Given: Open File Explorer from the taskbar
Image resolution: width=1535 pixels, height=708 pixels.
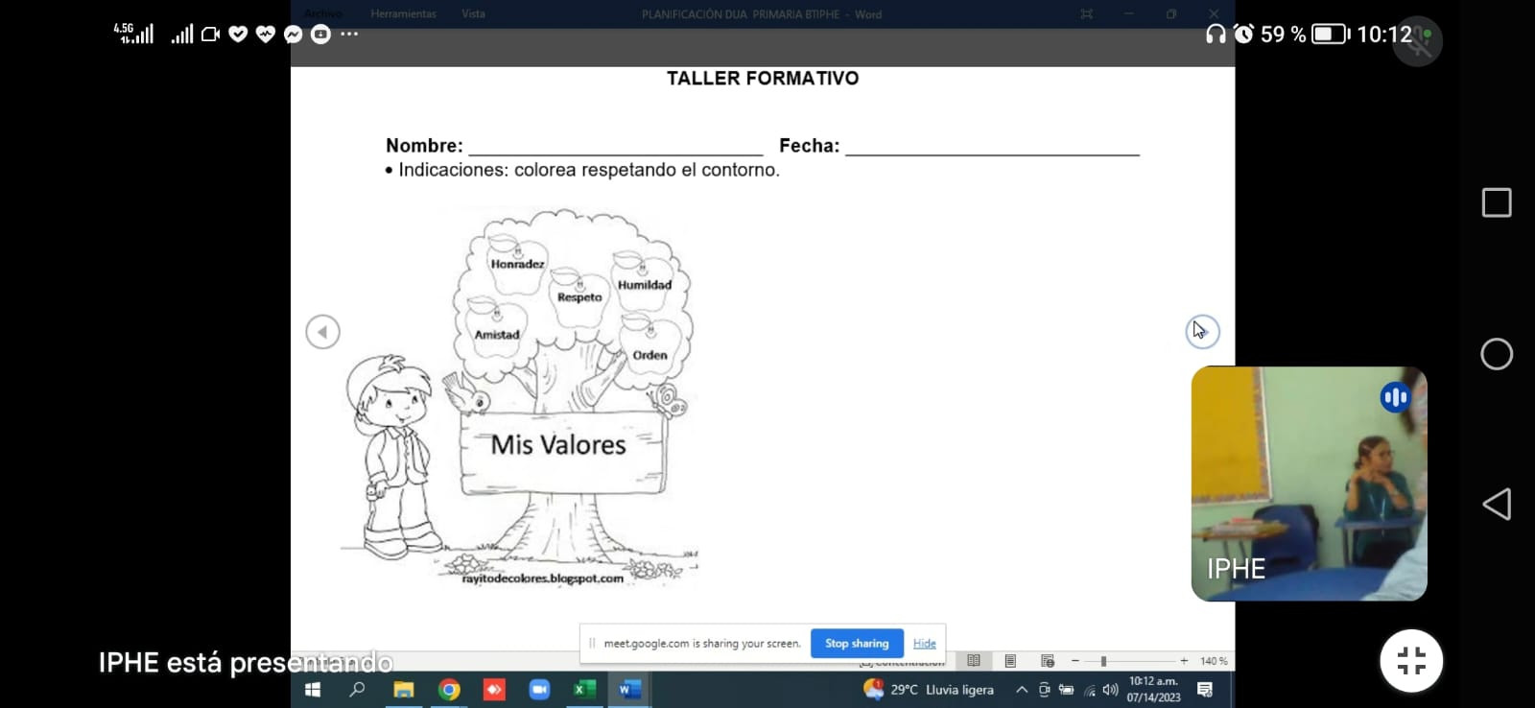Looking at the screenshot, I should (403, 690).
